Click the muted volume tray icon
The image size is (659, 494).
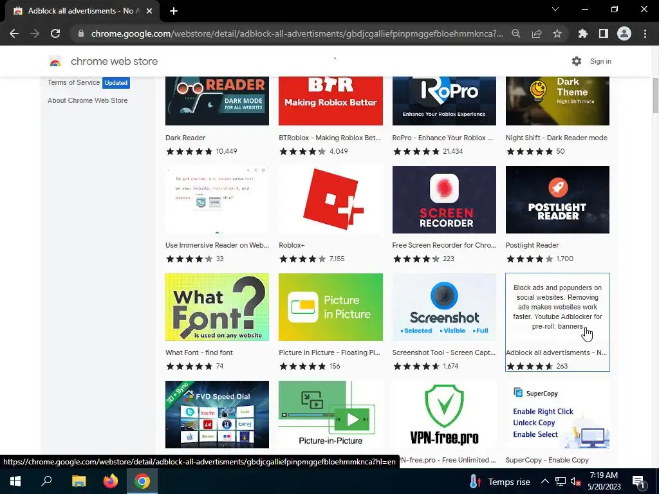pos(575,481)
